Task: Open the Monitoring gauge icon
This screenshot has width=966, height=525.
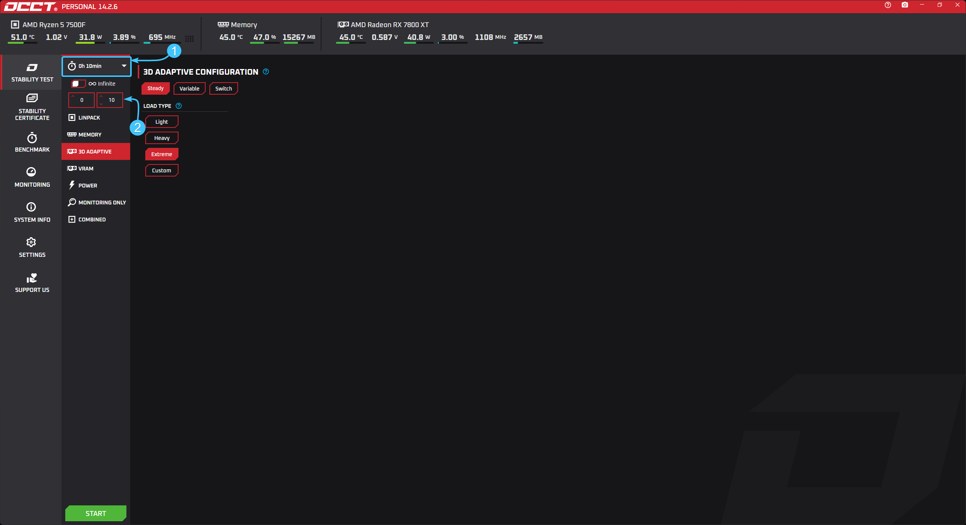Action: (x=31, y=172)
